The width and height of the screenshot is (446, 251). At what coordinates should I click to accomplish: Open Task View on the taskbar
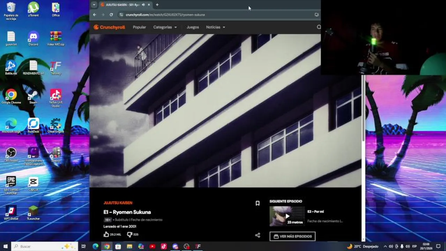tap(83, 246)
